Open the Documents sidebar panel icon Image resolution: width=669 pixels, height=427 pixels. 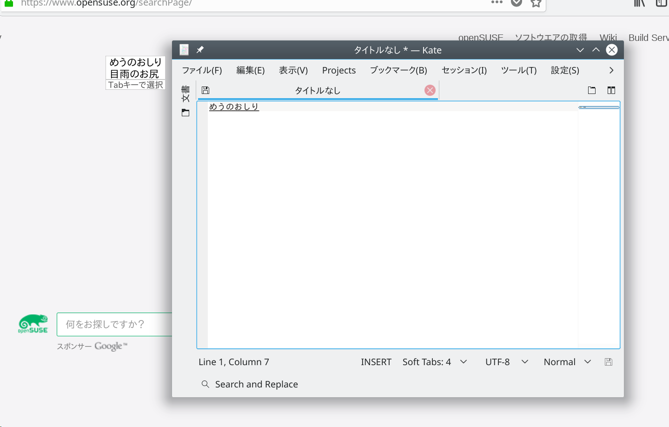[185, 93]
